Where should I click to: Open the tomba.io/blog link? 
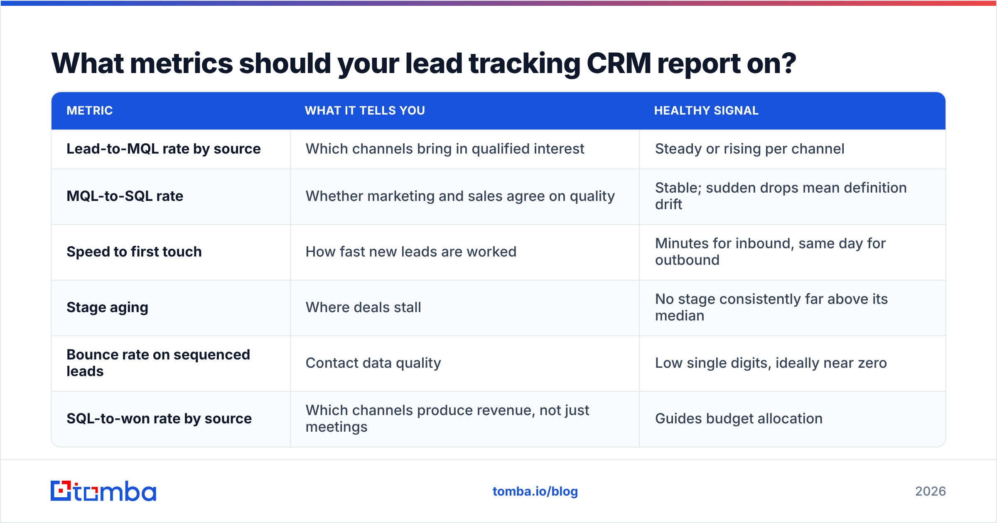pos(535,491)
